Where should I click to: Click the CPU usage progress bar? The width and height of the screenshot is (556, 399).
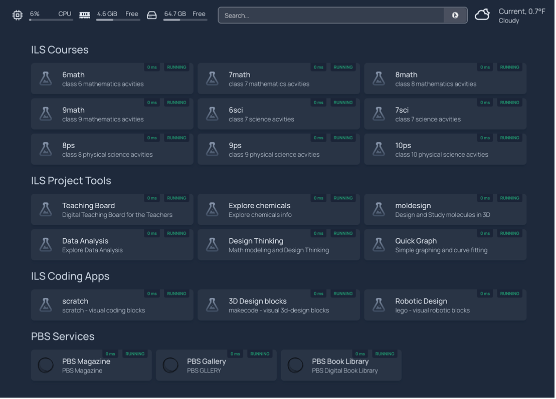[51, 20]
